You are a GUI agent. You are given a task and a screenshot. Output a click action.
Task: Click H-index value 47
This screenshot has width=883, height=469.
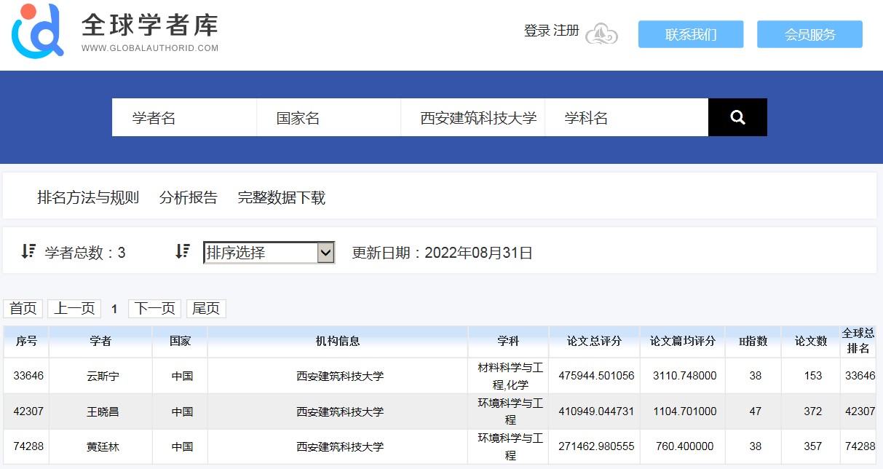[x=756, y=411]
